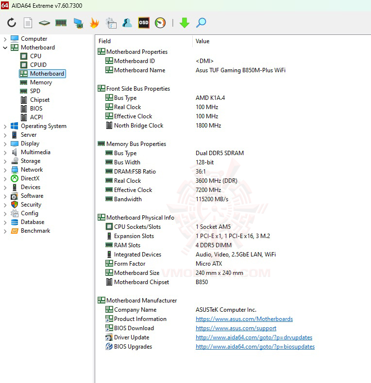Click the green download arrow icon
Image resolution: width=371 pixels, height=383 pixels.
tap(184, 23)
